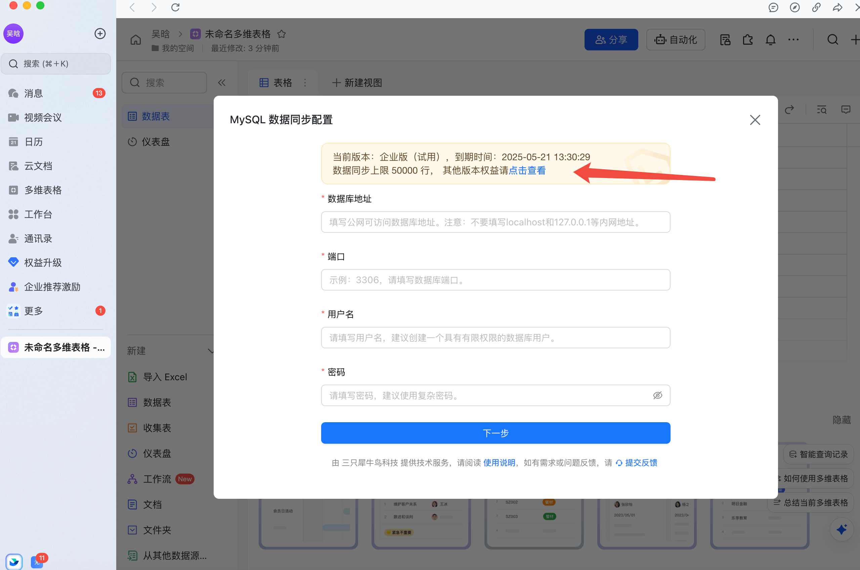Collapse the sidebar with double chevron

221,83
